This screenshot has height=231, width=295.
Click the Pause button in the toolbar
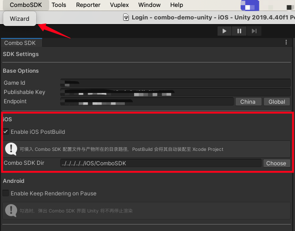(239, 31)
